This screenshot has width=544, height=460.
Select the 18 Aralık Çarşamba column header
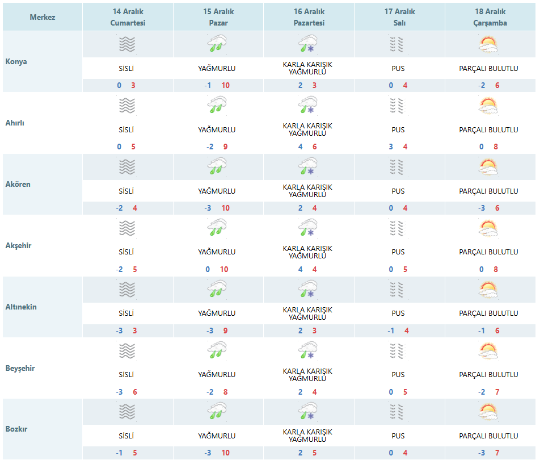pos(488,17)
